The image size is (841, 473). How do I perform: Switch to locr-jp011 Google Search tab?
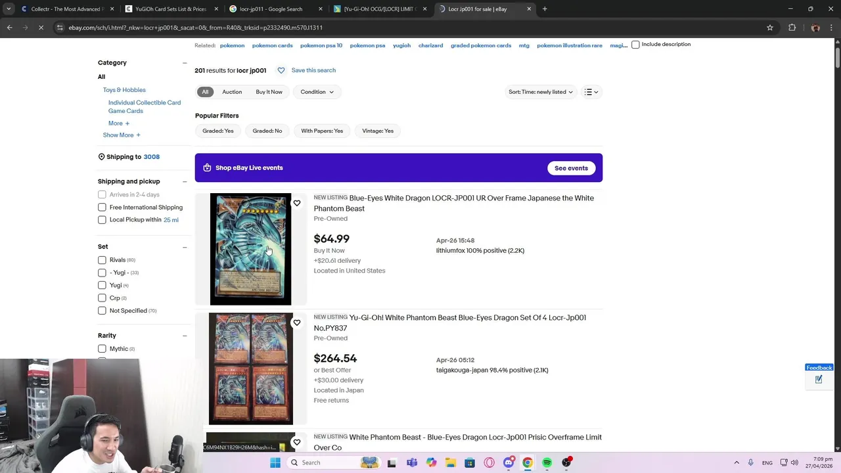coord(275,9)
